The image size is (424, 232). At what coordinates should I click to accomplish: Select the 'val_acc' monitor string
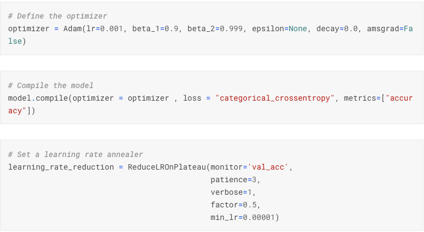(268, 167)
